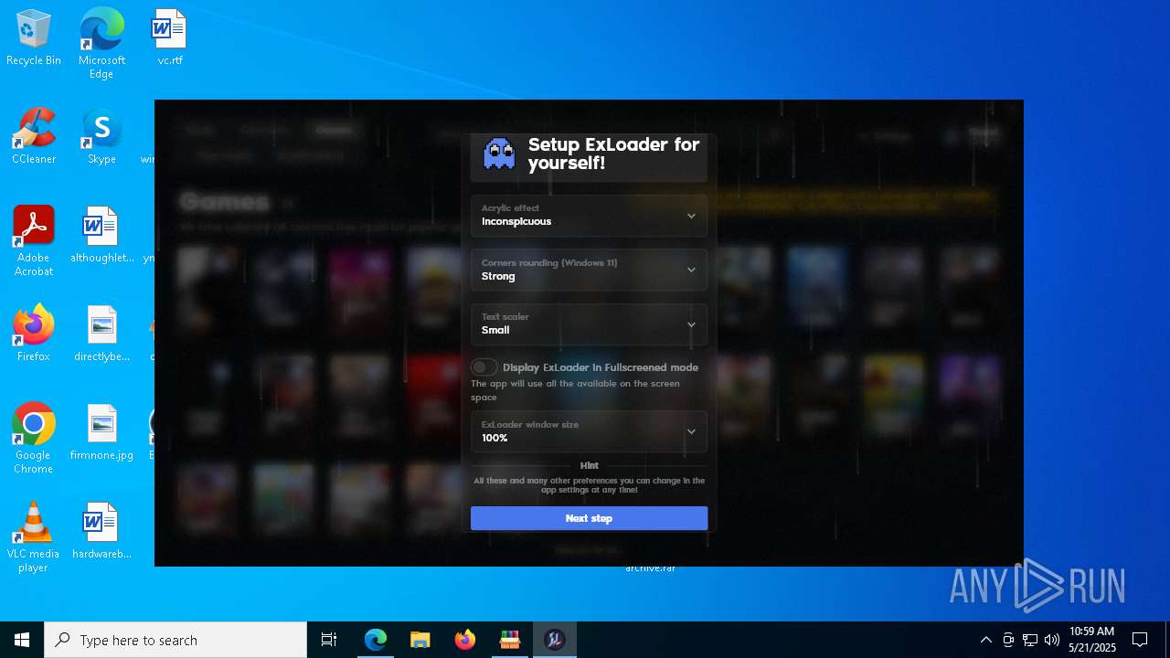This screenshot has width=1170, height=658.
Task: Open the notification center icon
Action: coord(1140,640)
